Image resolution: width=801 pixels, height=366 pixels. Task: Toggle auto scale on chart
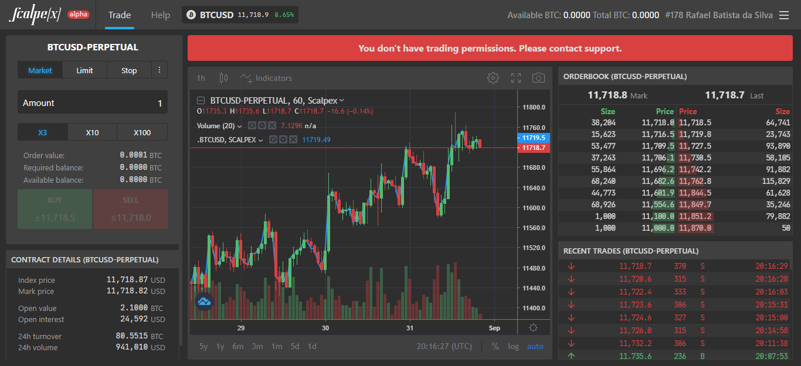pos(535,346)
